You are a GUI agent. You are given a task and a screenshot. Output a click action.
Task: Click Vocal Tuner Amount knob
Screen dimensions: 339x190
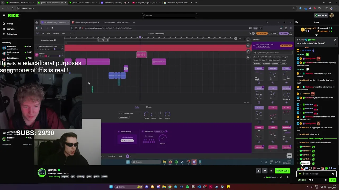[163, 138]
